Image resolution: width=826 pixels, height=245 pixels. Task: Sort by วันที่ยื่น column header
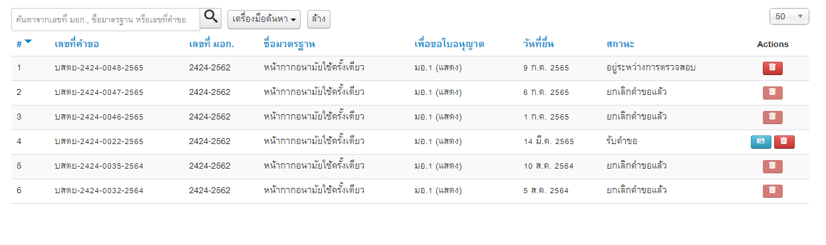[x=539, y=44]
